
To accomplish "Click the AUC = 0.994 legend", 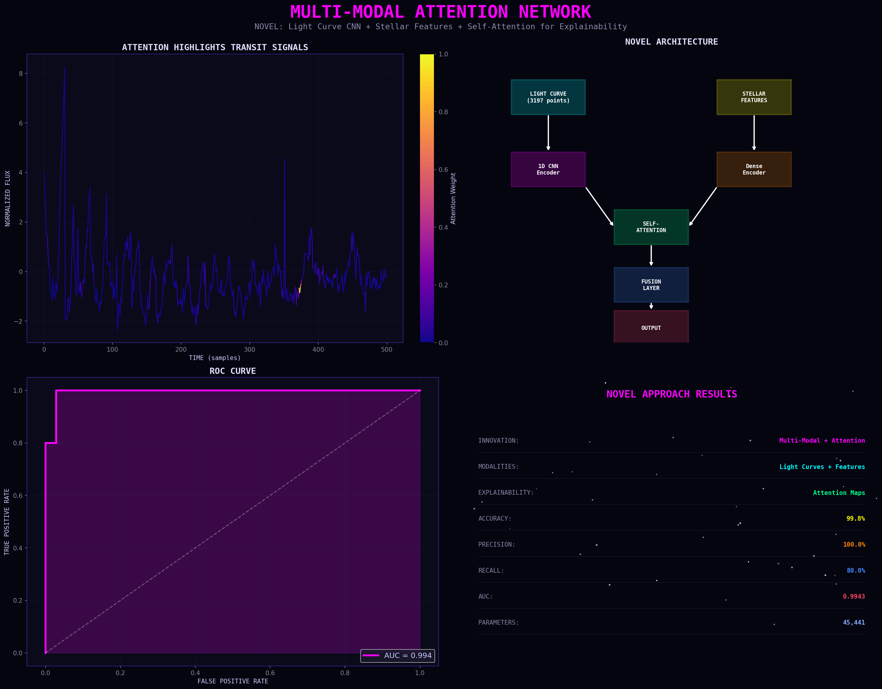I will click(x=397, y=656).
